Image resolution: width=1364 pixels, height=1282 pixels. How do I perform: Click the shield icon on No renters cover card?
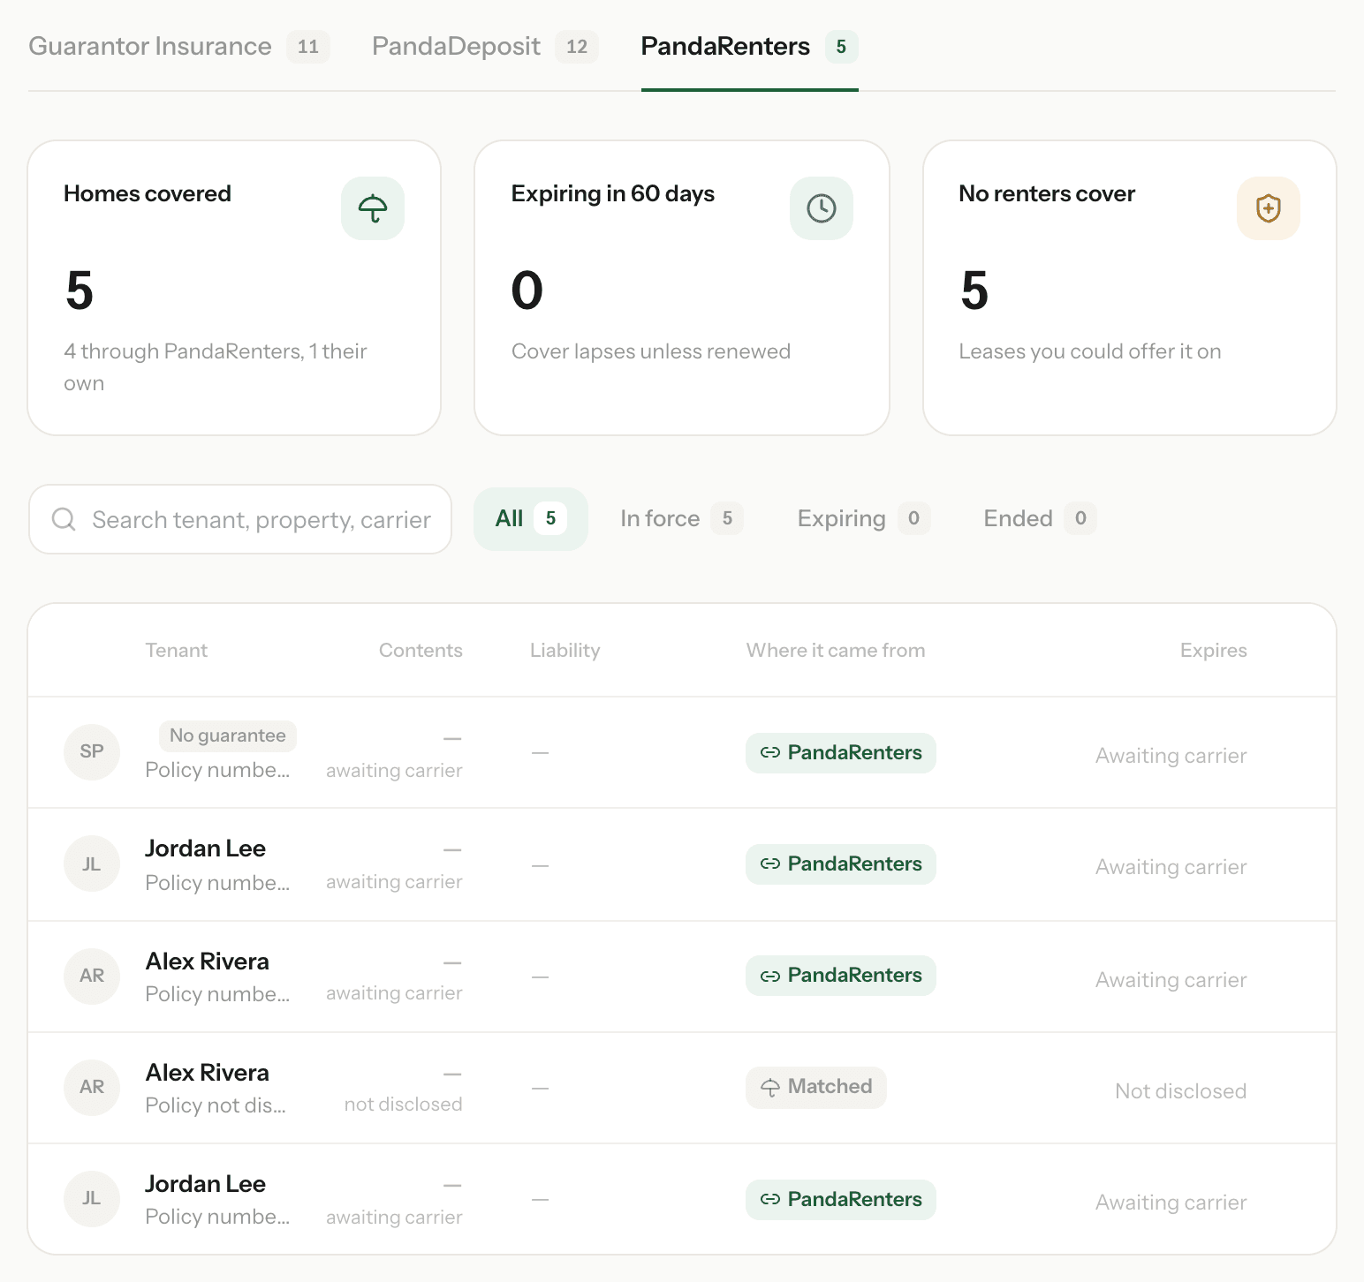pyautogui.click(x=1269, y=208)
